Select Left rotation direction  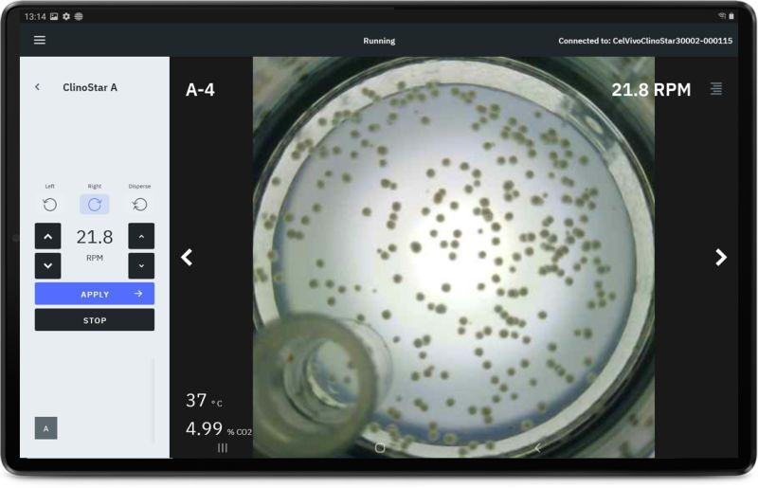pyautogui.click(x=50, y=205)
